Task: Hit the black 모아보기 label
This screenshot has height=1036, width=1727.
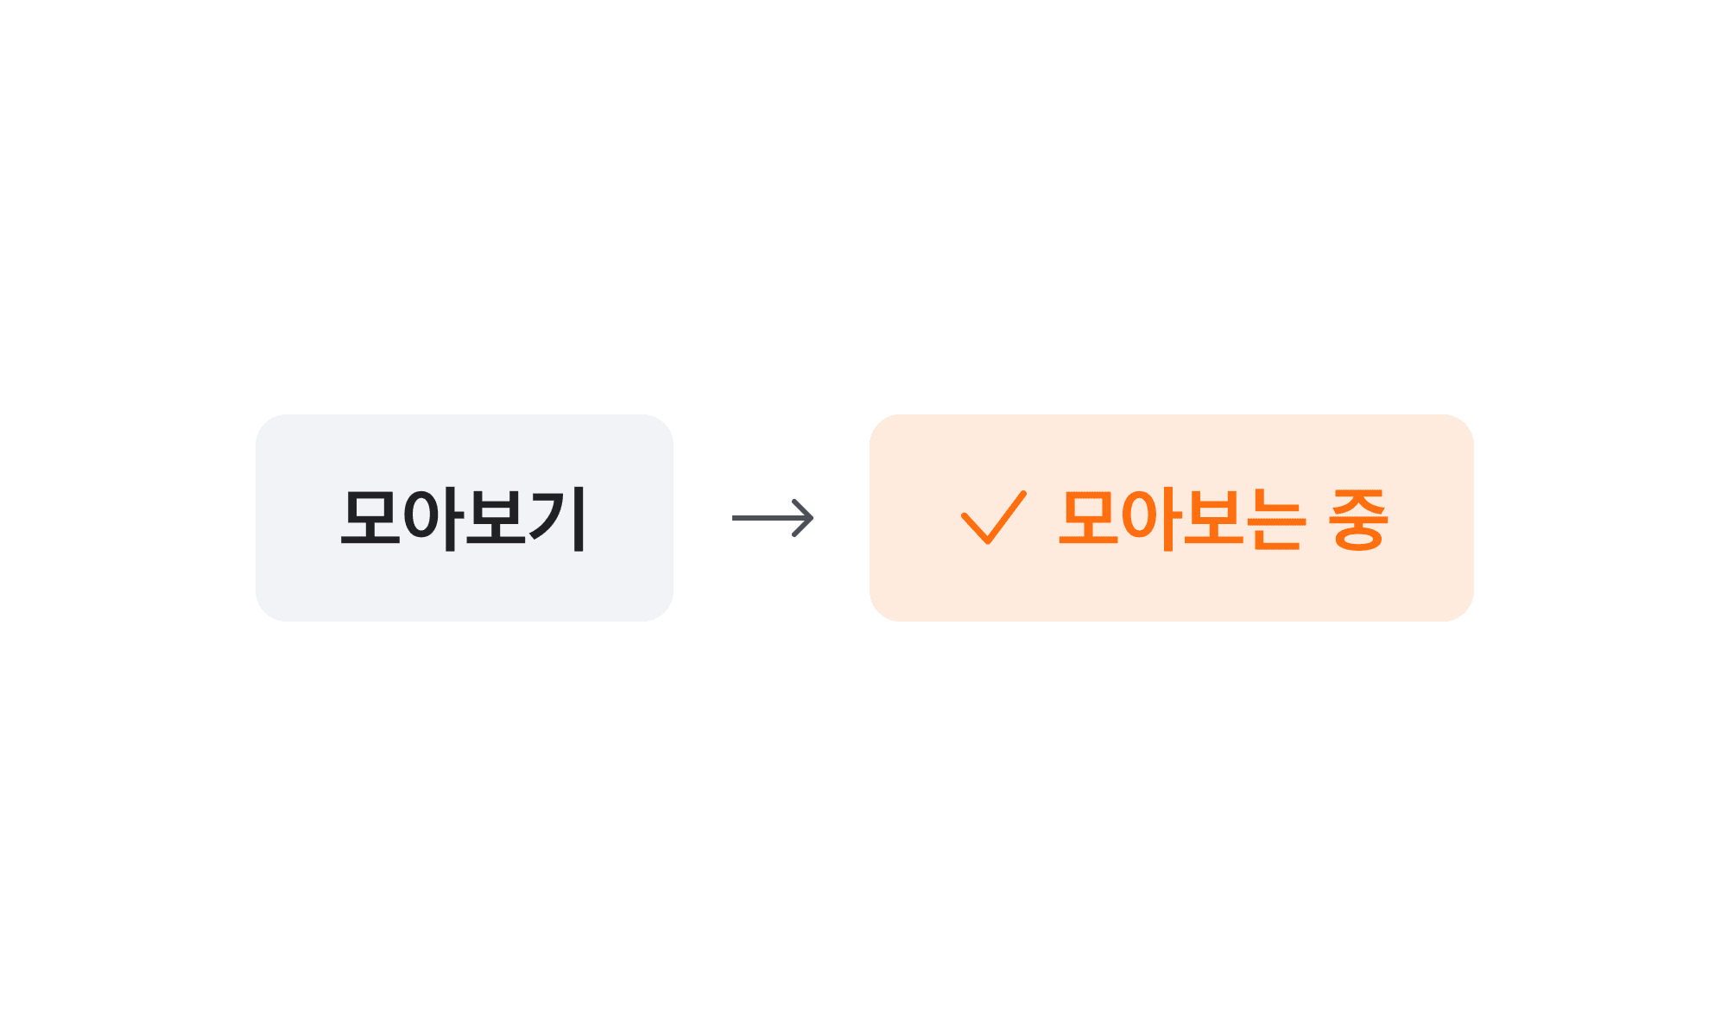Action: click(464, 518)
